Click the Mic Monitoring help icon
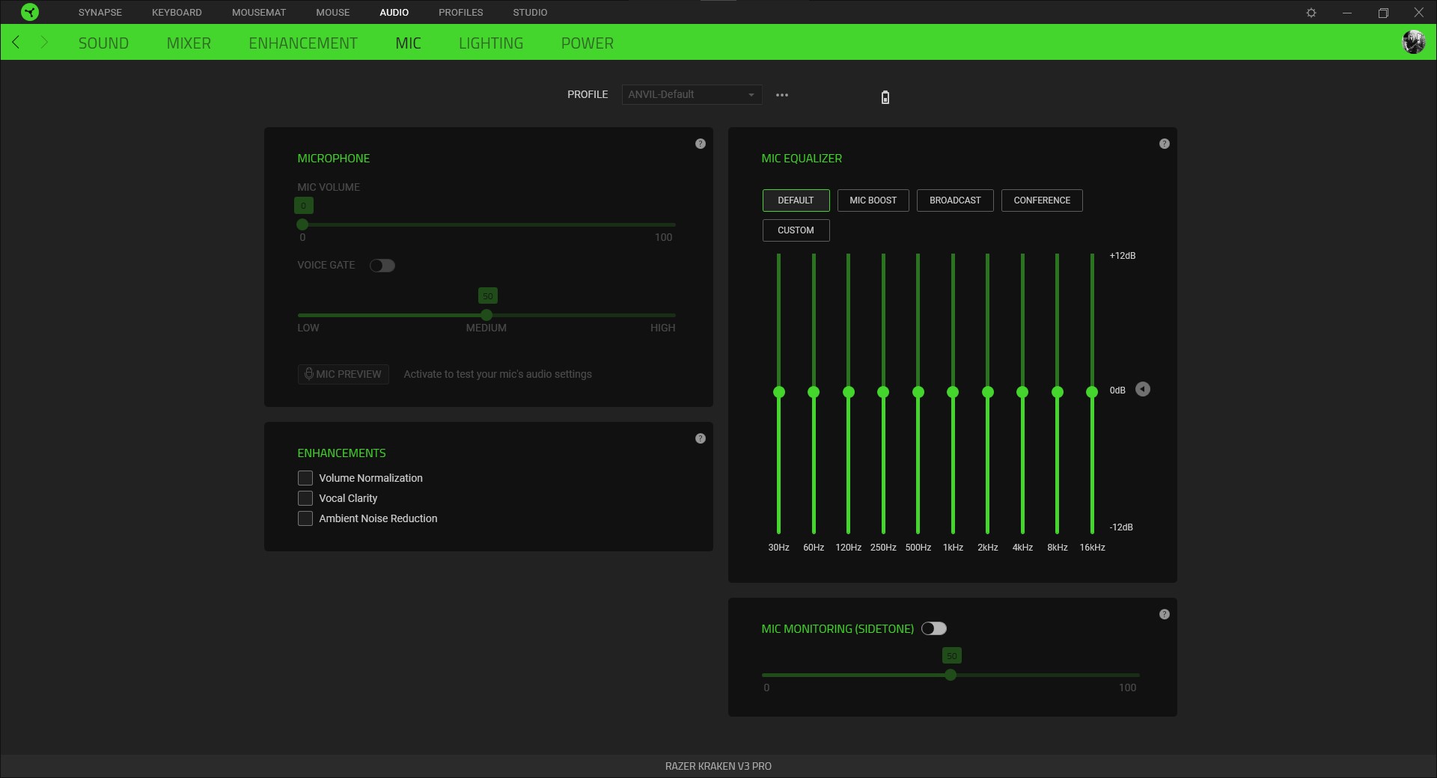This screenshot has width=1437, height=778. (1164, 614)
